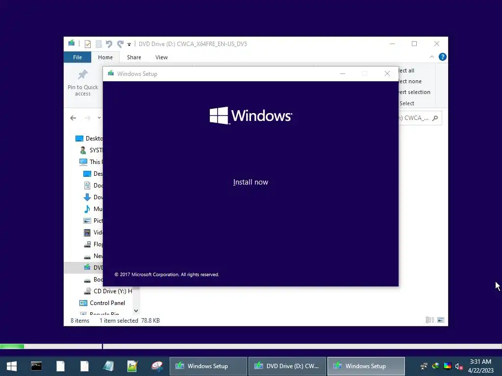Select Music folder in navigation tree
Viewport: 502px width, 376px height.
93,209
